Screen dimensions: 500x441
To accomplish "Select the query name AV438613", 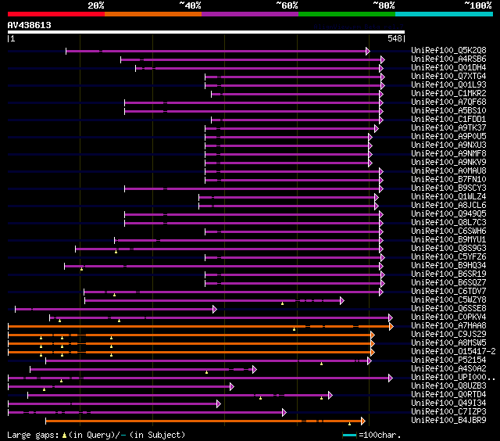I will click(x=30, y=25).
